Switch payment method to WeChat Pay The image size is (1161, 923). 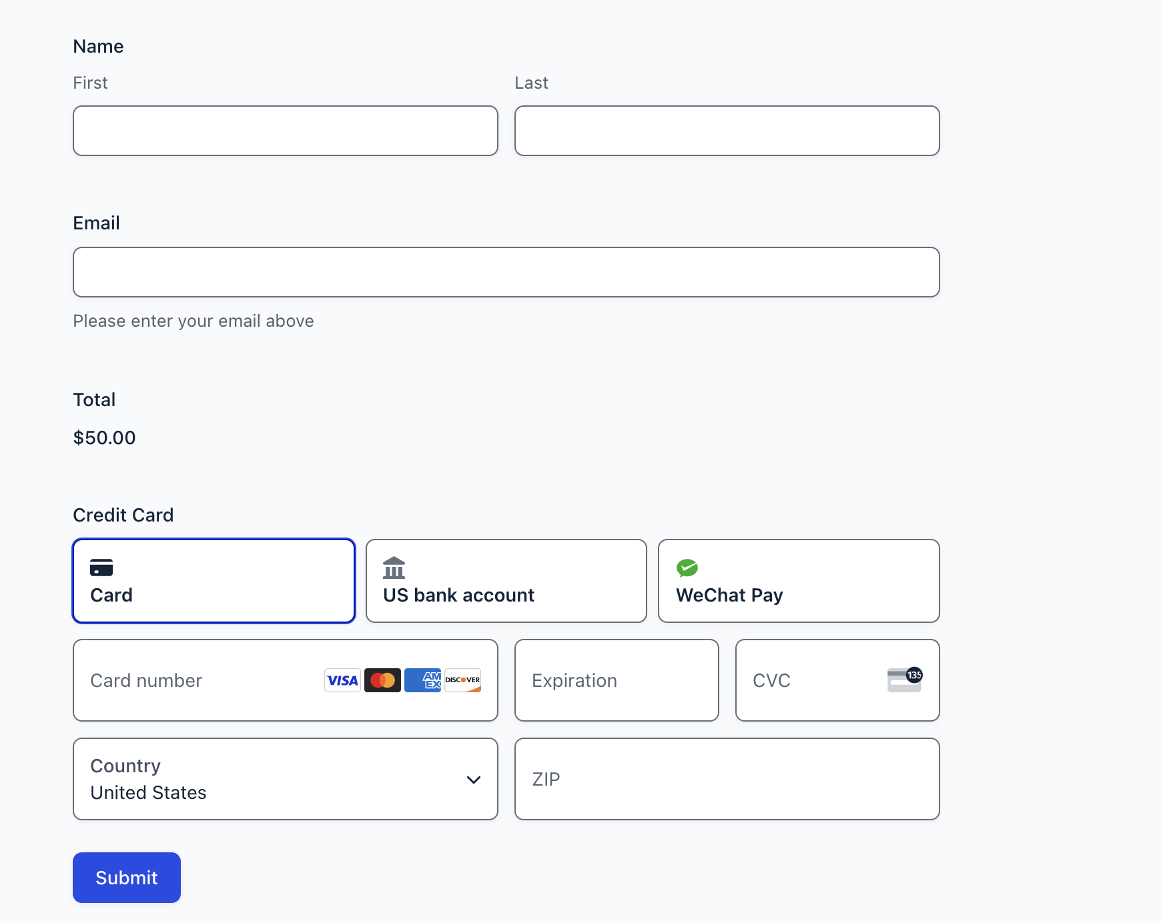coord(798,580)
